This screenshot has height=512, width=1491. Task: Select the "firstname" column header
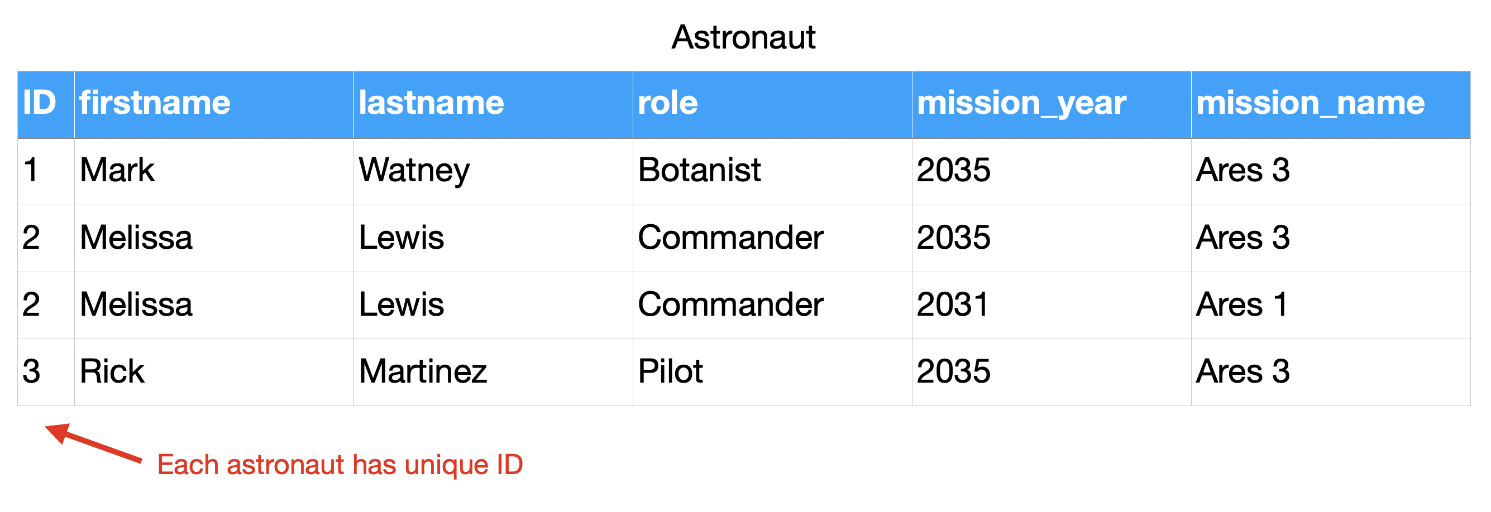[155, 103]
